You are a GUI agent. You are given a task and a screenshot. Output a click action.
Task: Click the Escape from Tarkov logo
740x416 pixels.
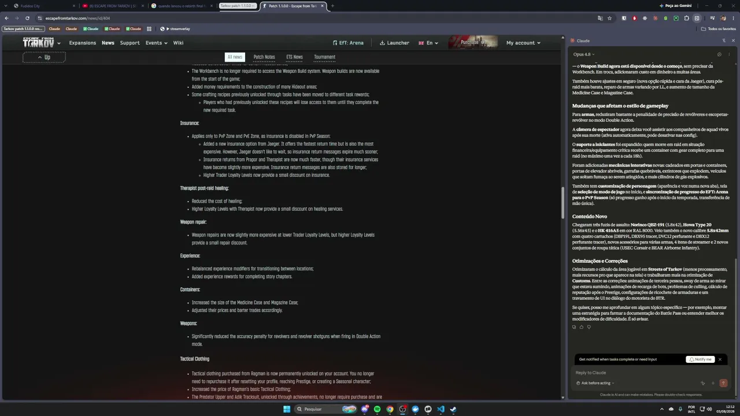(38, 43)
